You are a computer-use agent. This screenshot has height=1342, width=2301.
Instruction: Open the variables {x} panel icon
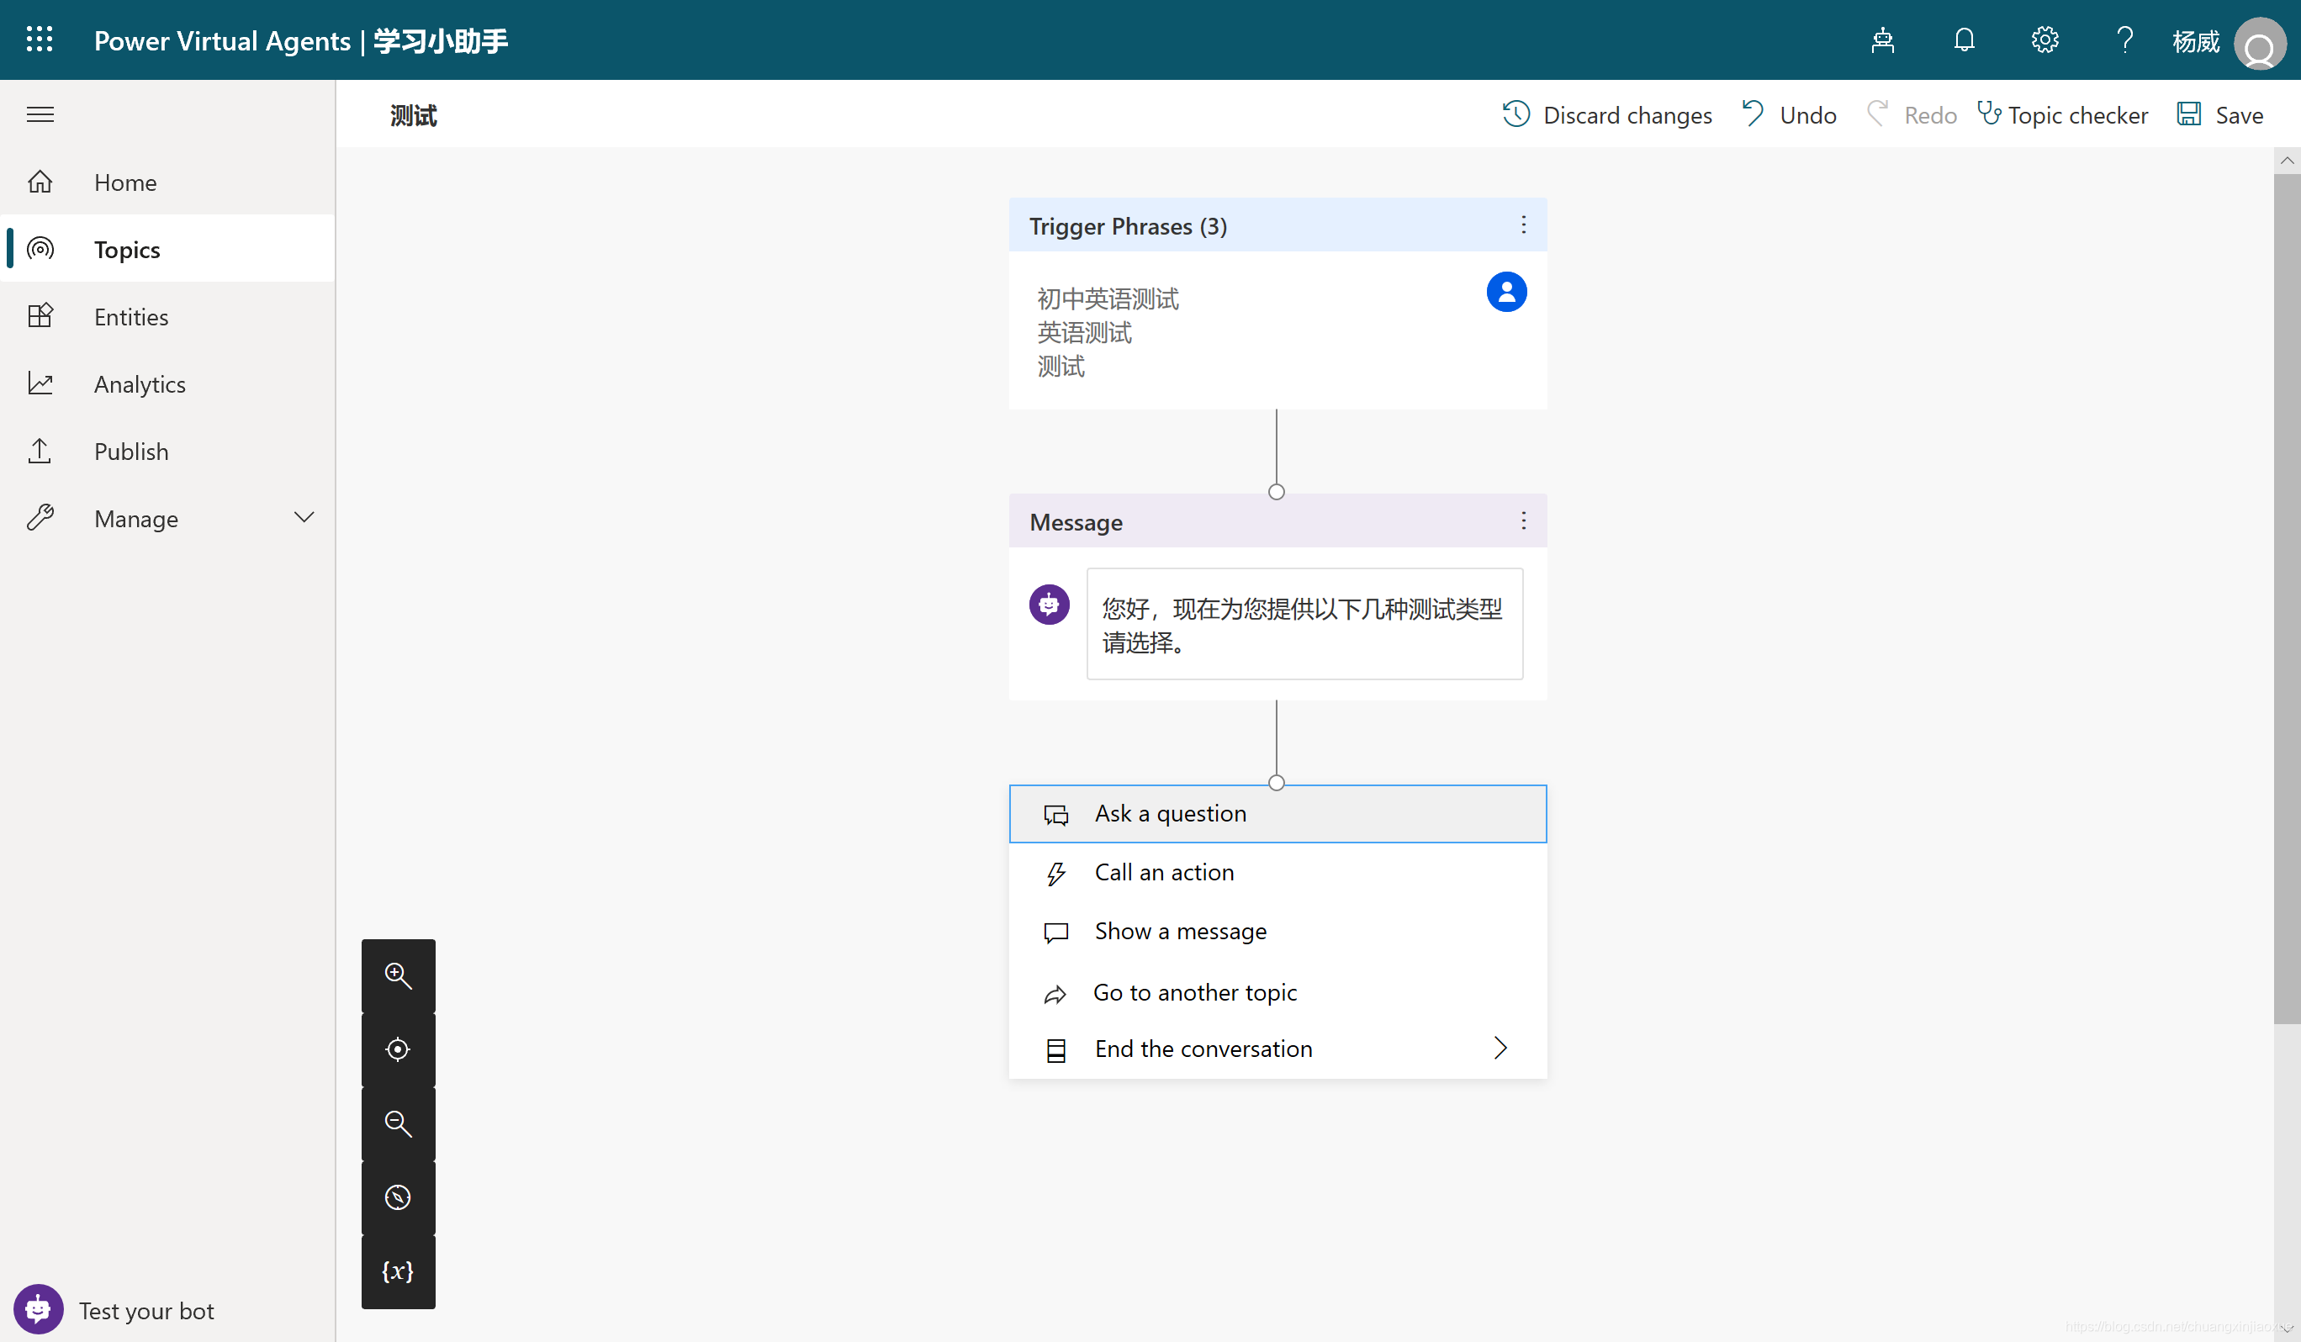point(398,1271)
